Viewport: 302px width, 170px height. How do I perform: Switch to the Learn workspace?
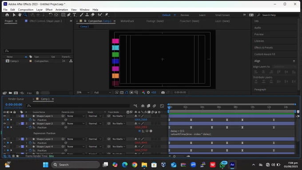[x=202, y=15]
